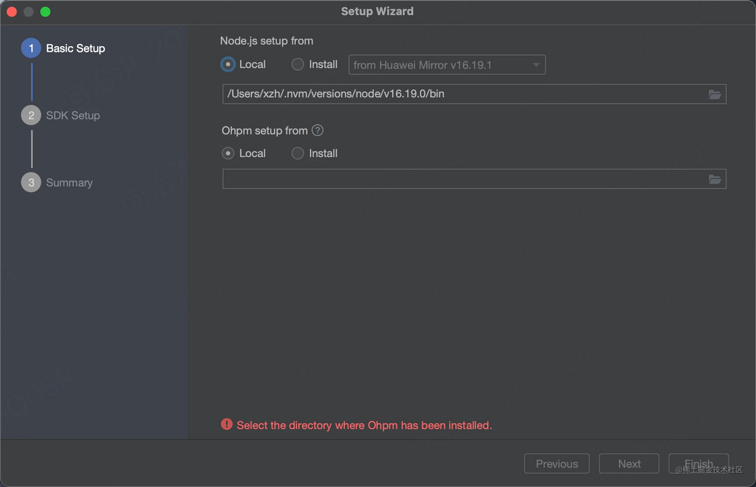Browse for the Node.js directory folder icon
This screenshot has width=756, height=487.
click(715, 94)
